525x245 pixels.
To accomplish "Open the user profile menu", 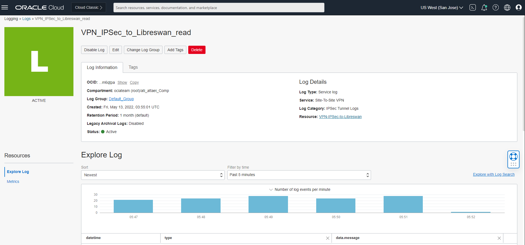I will (518, 7).
